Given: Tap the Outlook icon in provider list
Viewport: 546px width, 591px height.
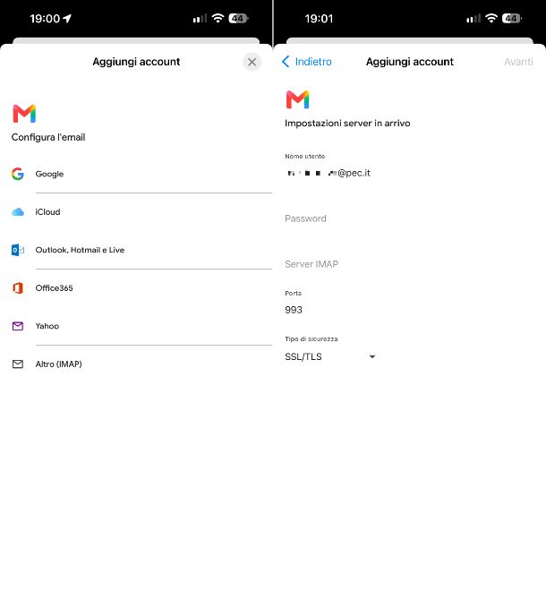Looking at the screenshot, I should click(18, 250).
